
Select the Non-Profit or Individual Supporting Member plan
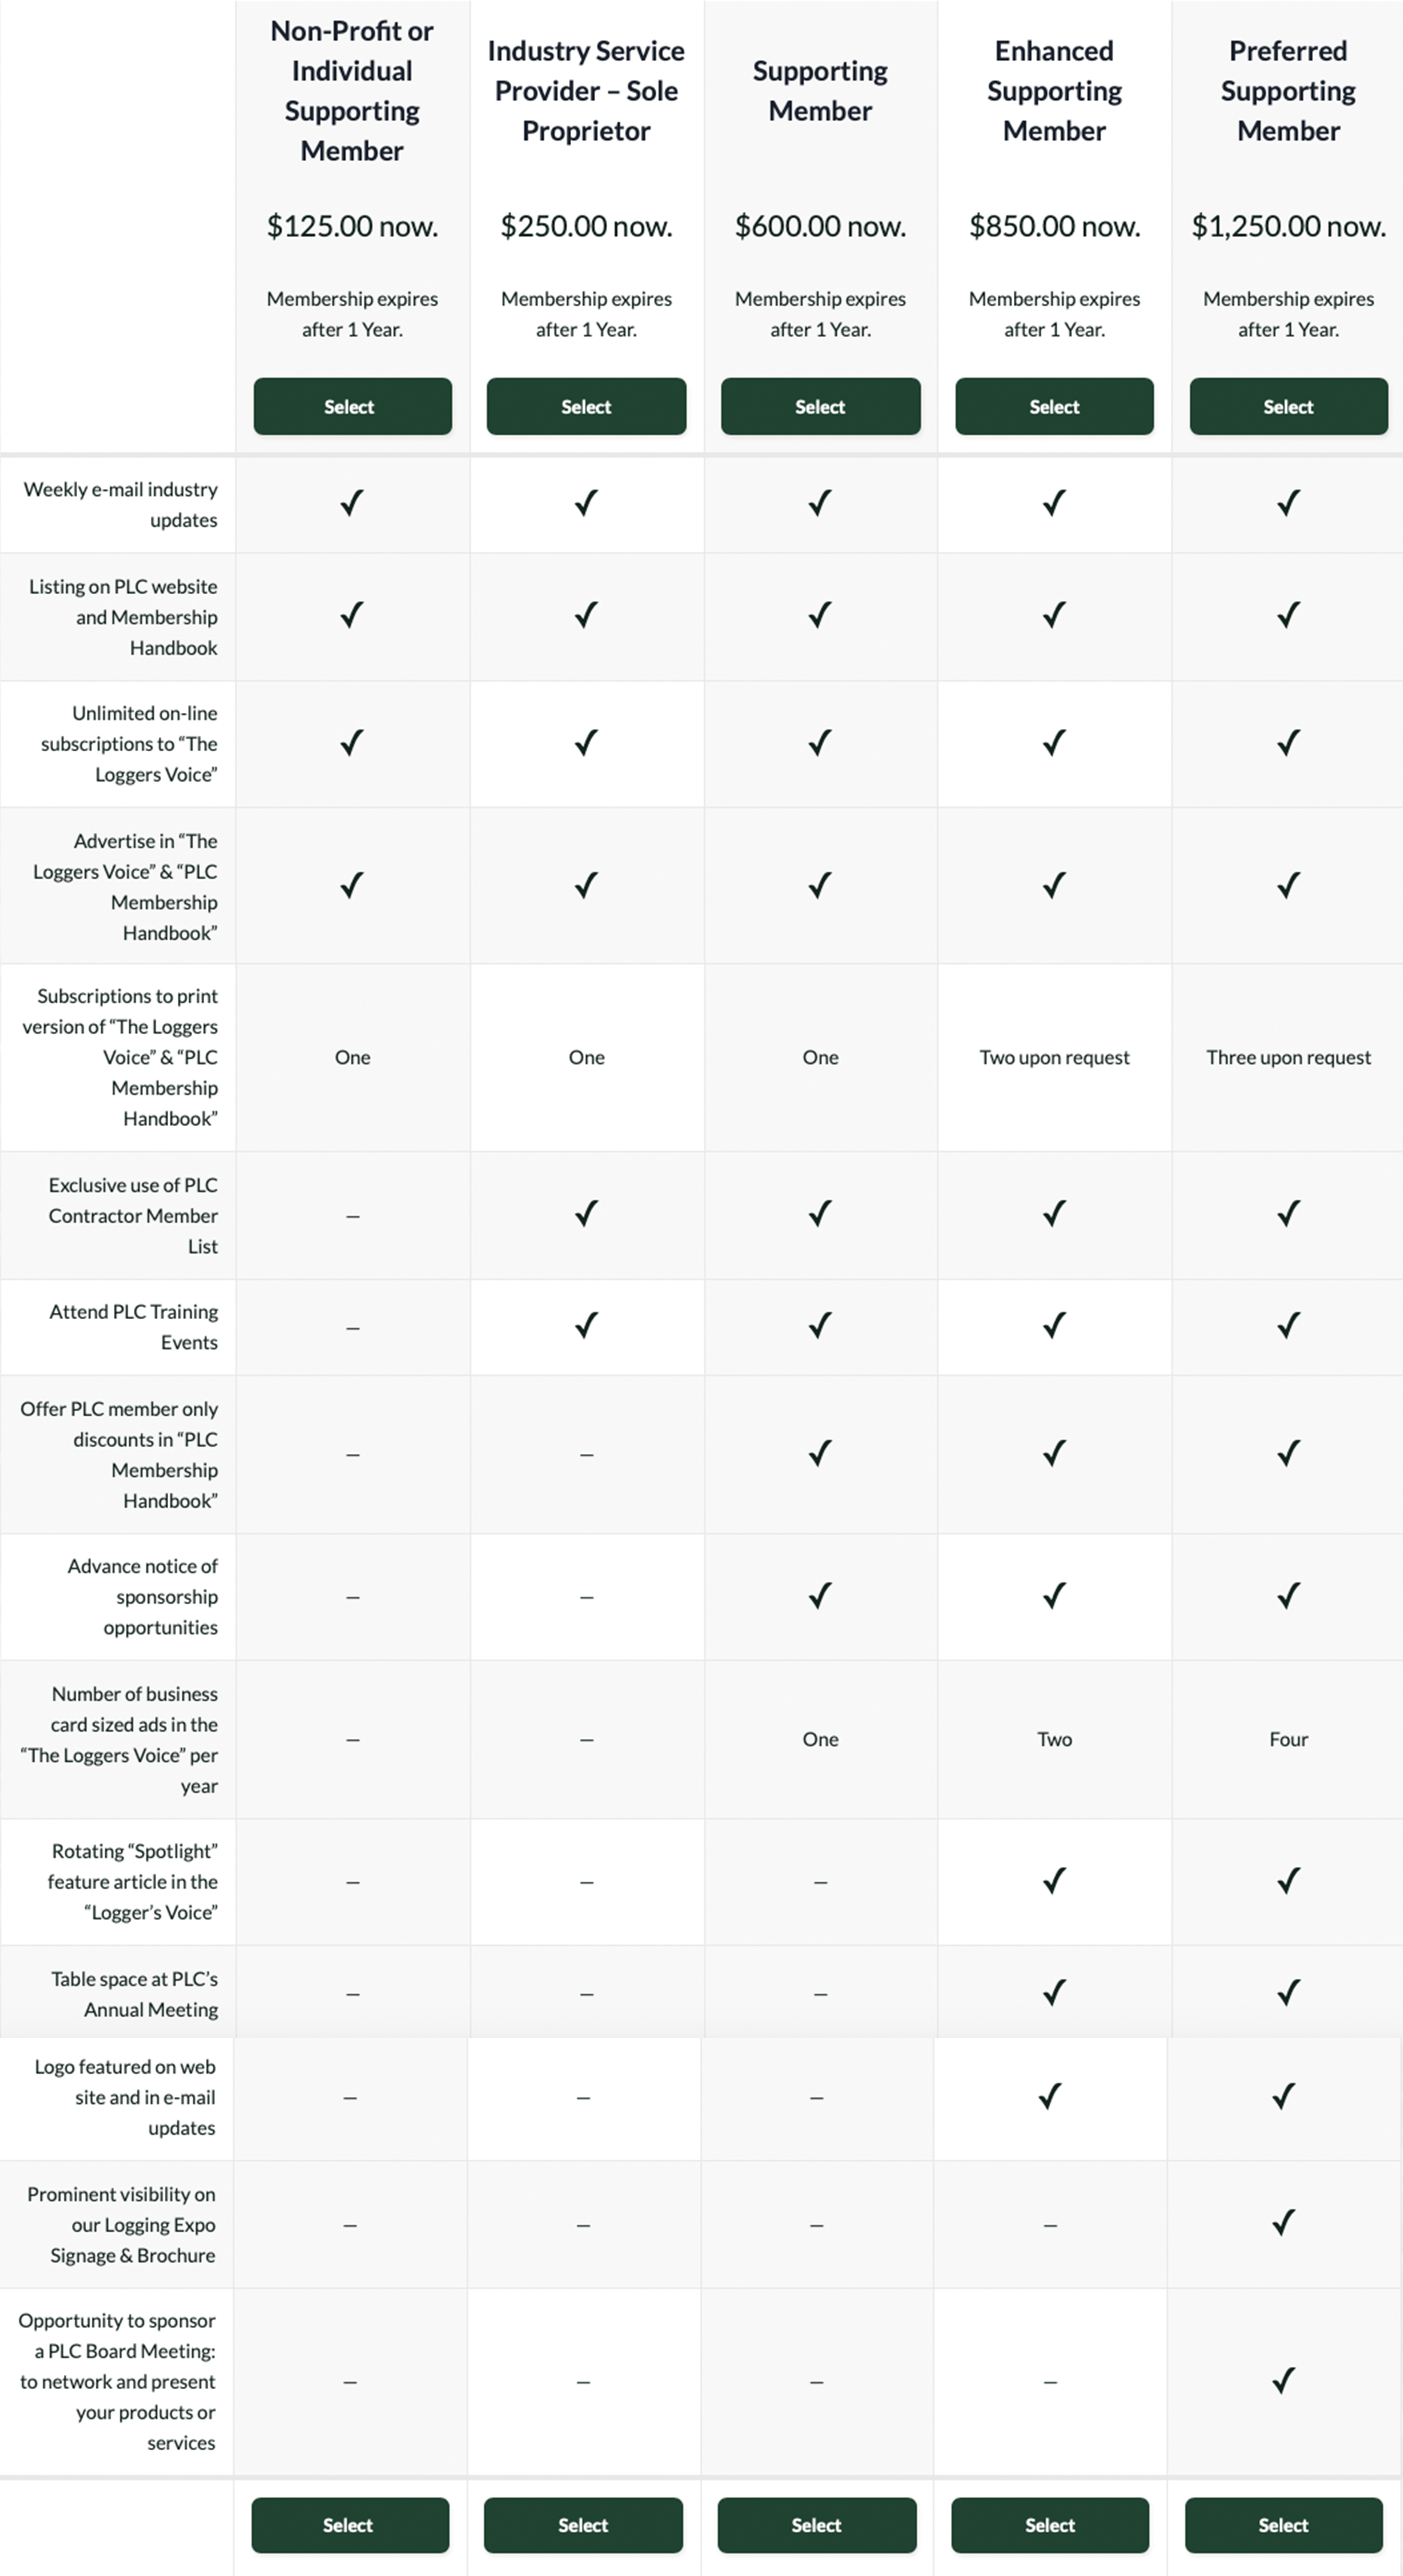click(x=351, y=406)
